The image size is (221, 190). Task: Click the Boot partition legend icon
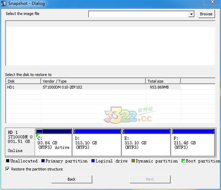click(183, 161)
